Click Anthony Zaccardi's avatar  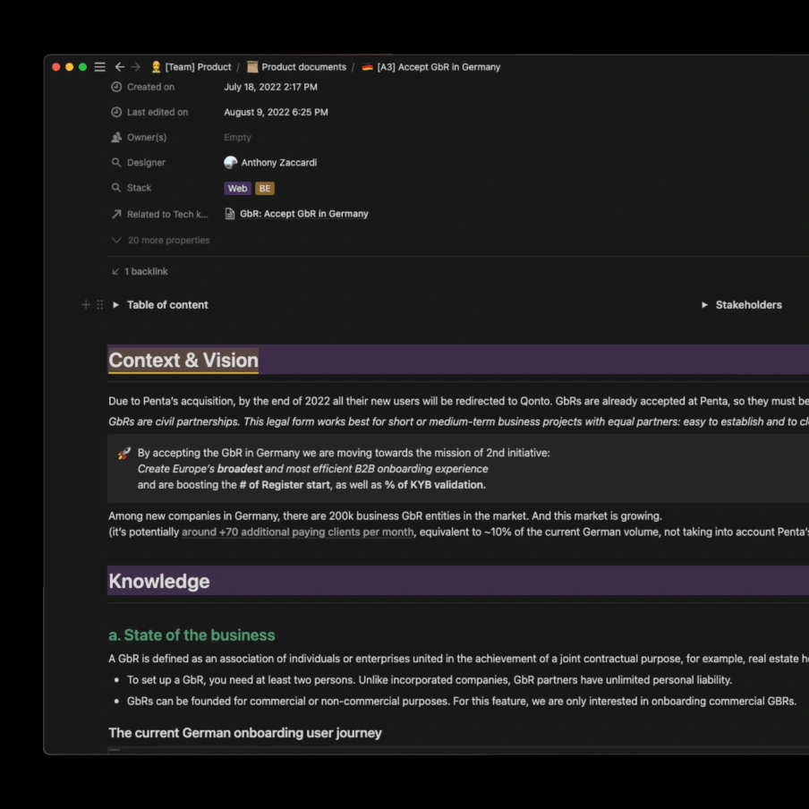pyautogui.click(x=231, y=163)
